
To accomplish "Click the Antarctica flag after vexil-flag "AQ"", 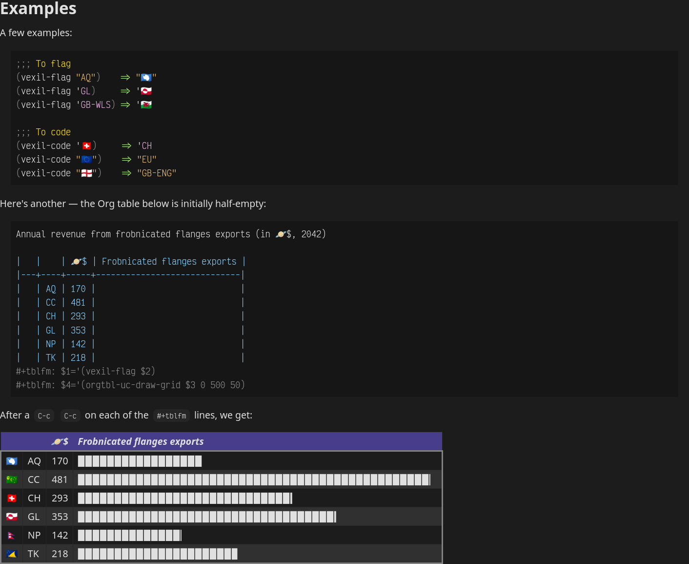I will coord(146,77).
